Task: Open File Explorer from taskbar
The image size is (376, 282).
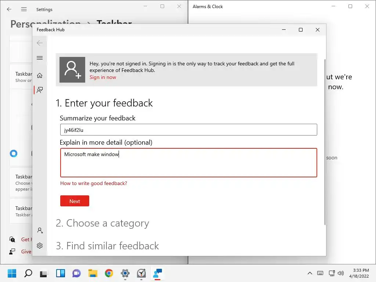Action: click(93, 273)
